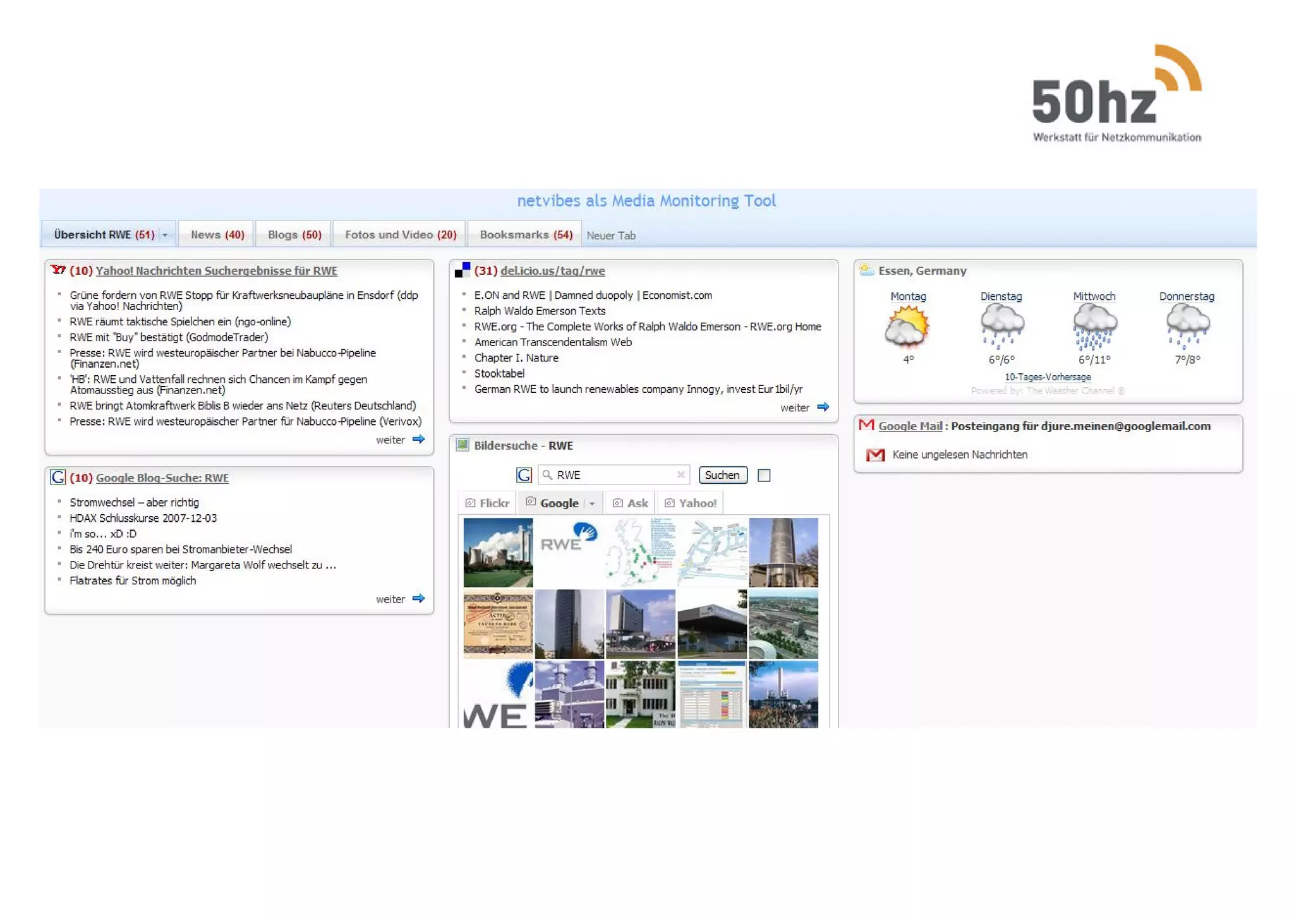Click the Mittwoch heavy rain icon
Image resolution: width=1294 pixels, height=914 pixels.
[1095, 327]
